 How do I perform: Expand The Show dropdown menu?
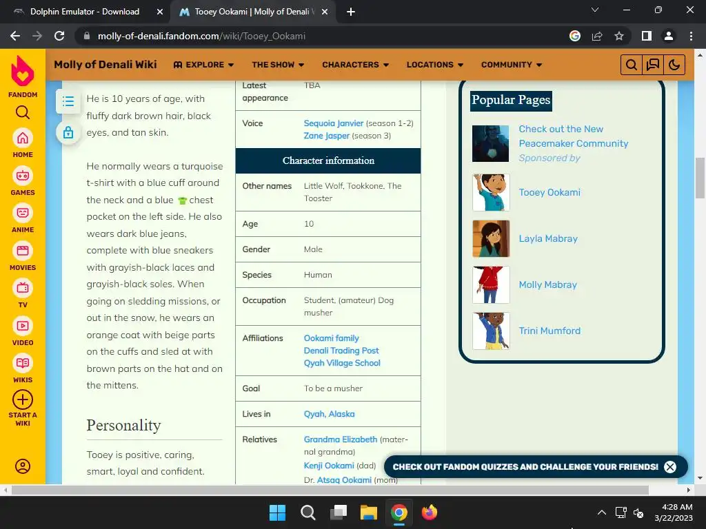click(x=278, y=65)
